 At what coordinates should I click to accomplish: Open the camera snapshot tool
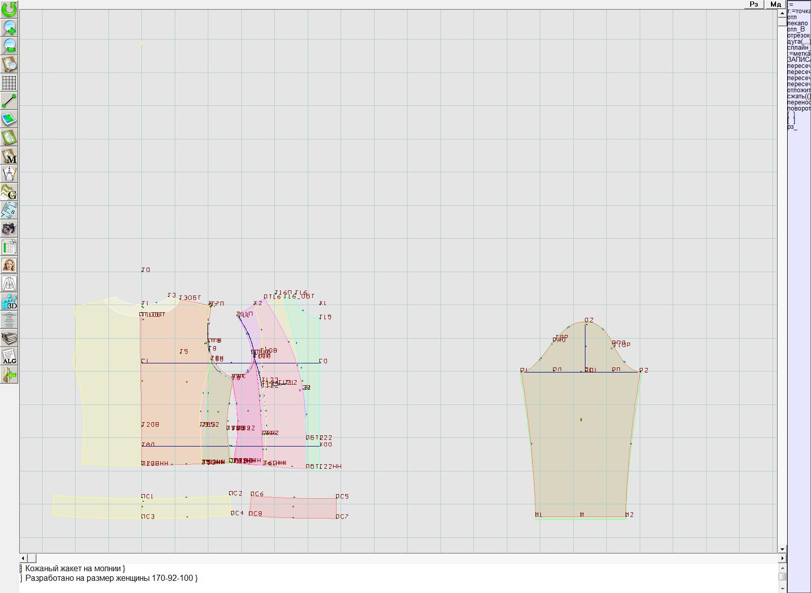click(x=9, y=229)
